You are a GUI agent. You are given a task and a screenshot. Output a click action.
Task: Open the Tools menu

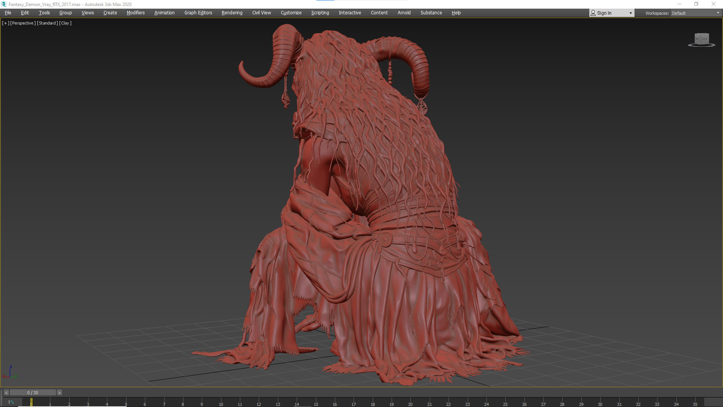click(x=44, y=13)
